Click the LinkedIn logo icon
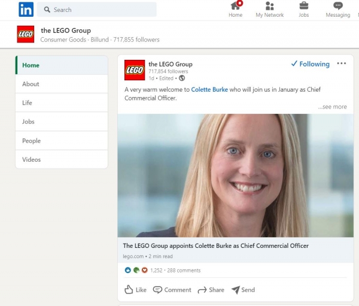 (26, 10)
